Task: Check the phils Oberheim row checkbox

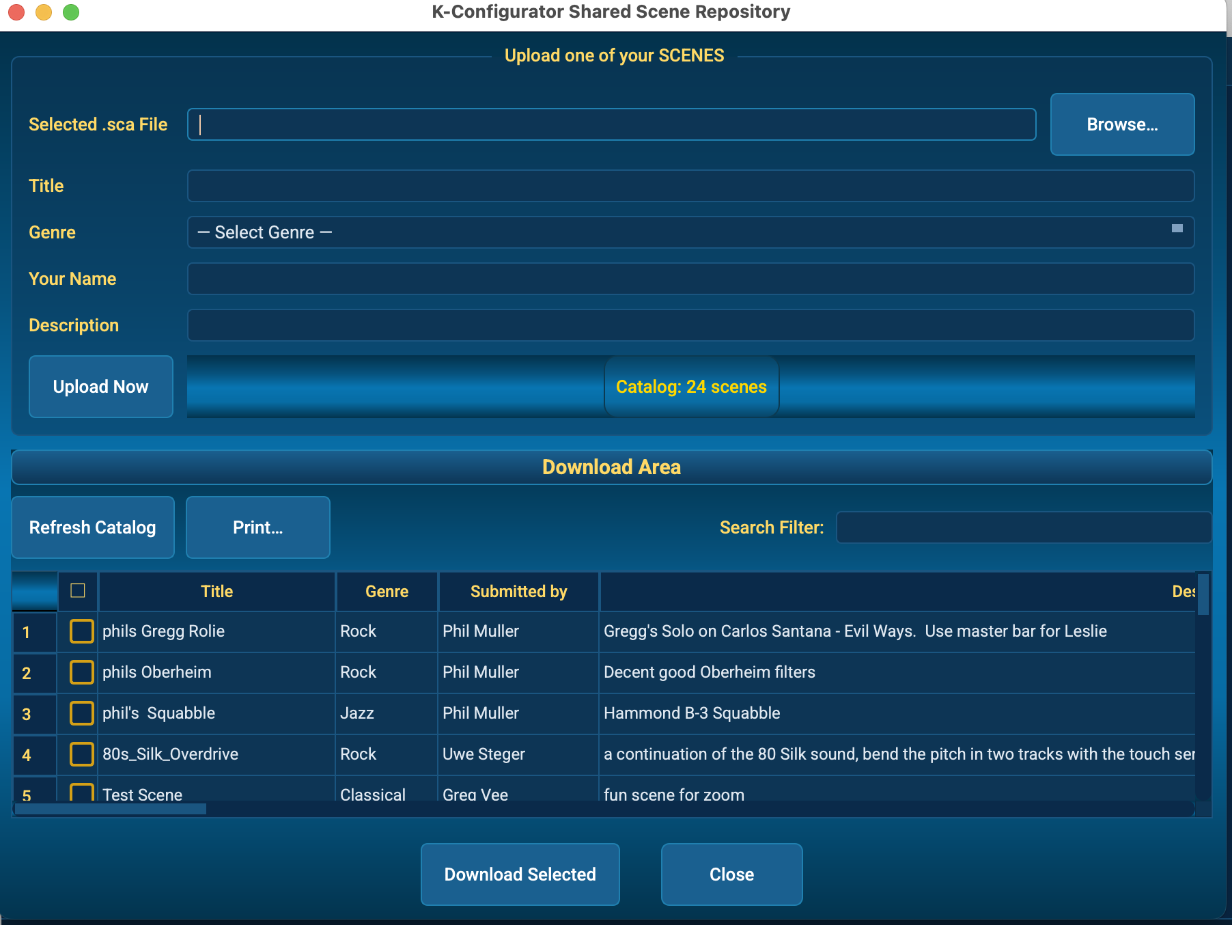Action: [81, 672]
